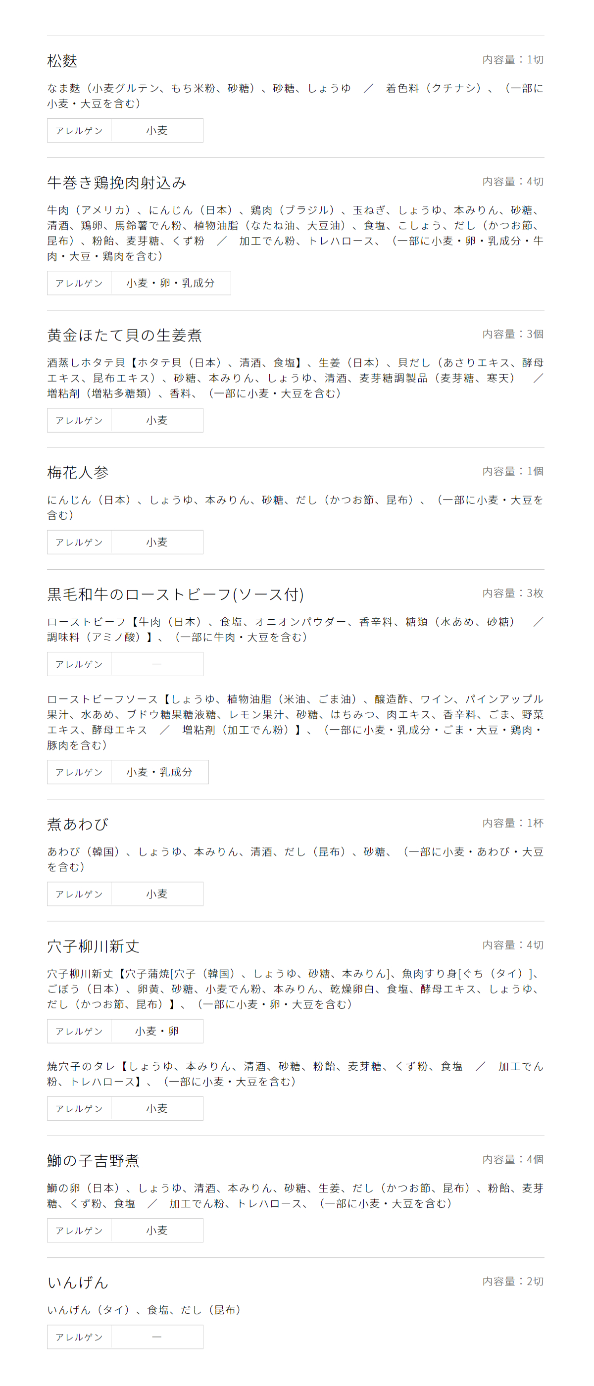Click the 小麦・卵 allergen cell
The image size is (594, 1386).
(x=156, y=1032)
